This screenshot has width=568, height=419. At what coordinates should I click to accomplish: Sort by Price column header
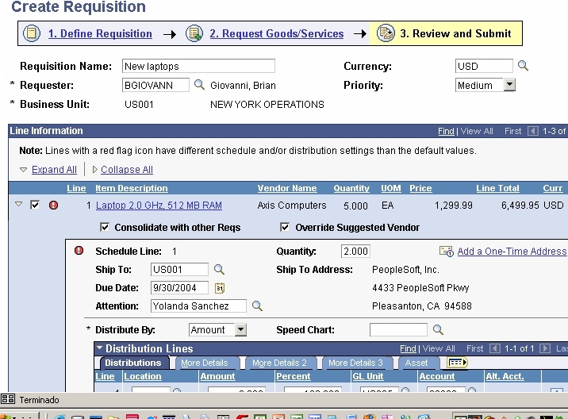pos(420,188)
